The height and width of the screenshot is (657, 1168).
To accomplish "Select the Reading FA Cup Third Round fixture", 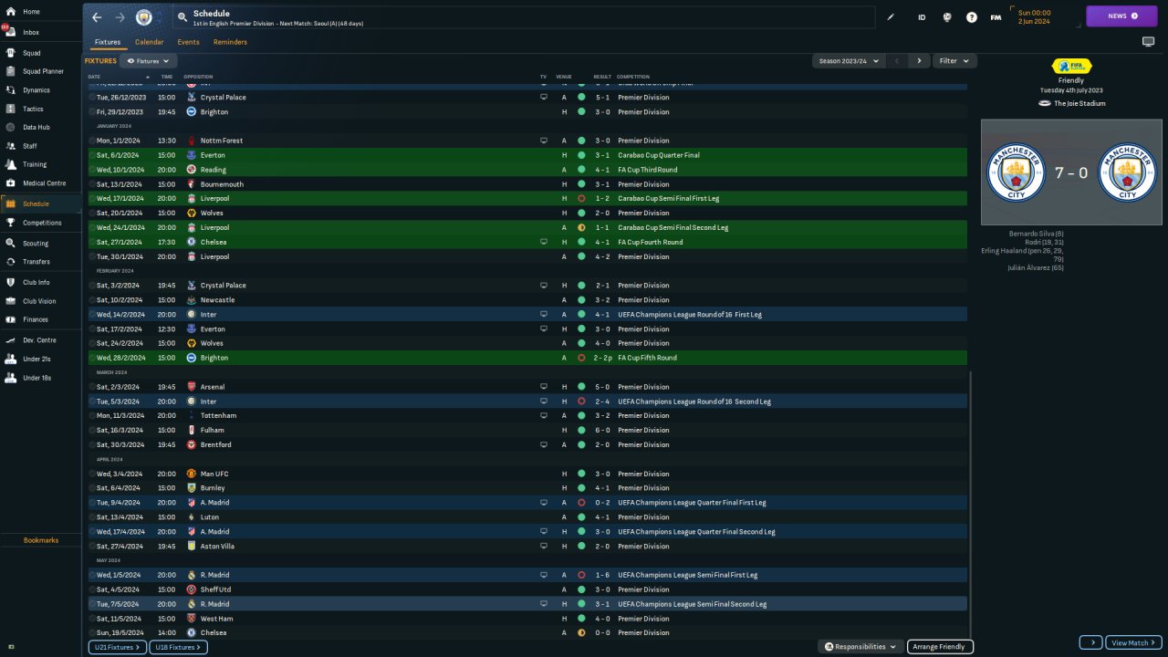I will tap(527, 170).
